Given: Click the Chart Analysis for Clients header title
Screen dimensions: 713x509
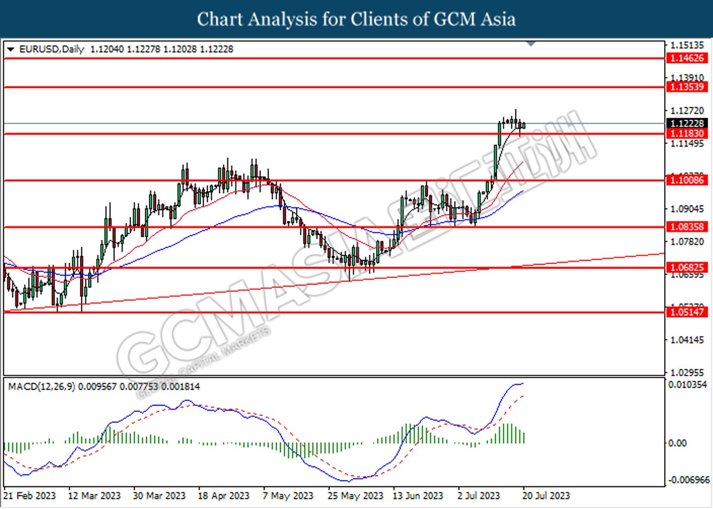Looking at the screenshot, I should tap(356, 19).
